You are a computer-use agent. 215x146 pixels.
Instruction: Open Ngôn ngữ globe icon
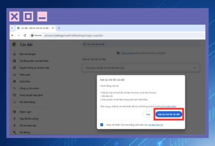(x=14, y=112)
